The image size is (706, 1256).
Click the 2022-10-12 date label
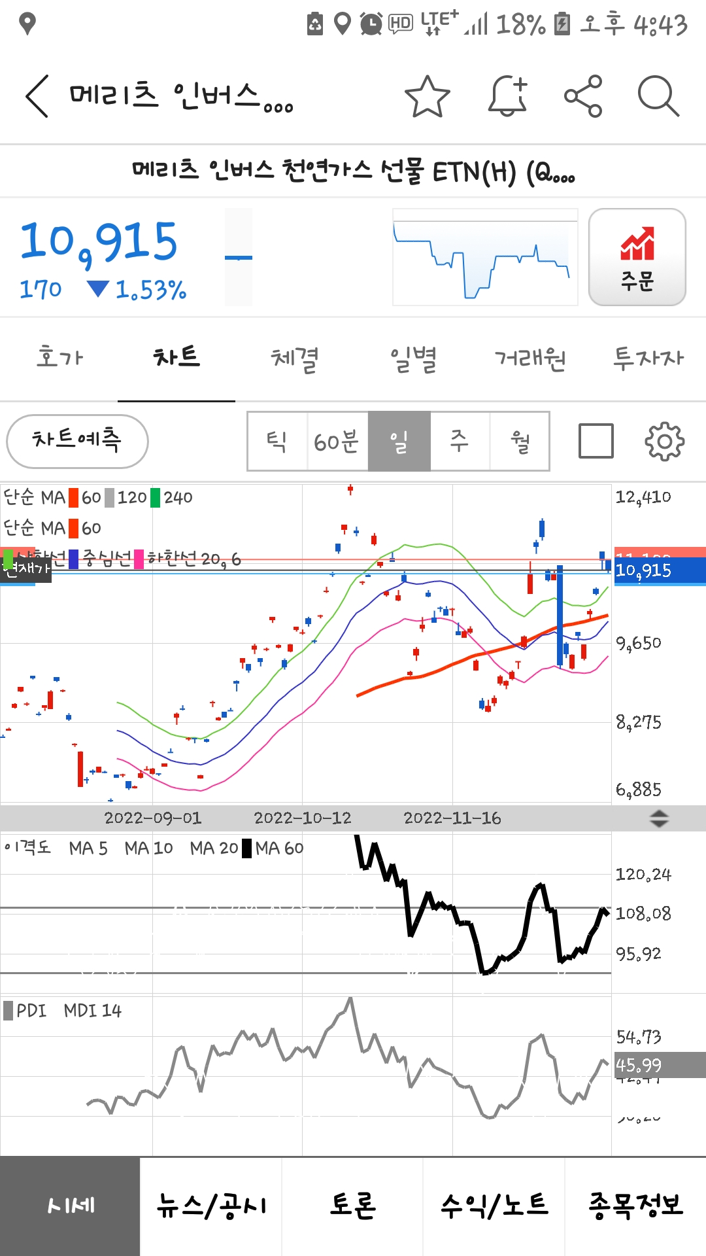click(303, 818)
